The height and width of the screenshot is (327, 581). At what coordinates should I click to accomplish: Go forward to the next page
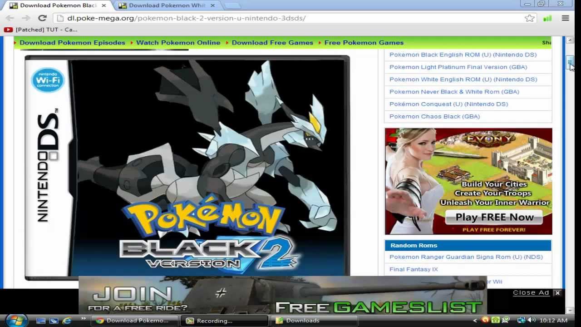(x=26, y=18)
